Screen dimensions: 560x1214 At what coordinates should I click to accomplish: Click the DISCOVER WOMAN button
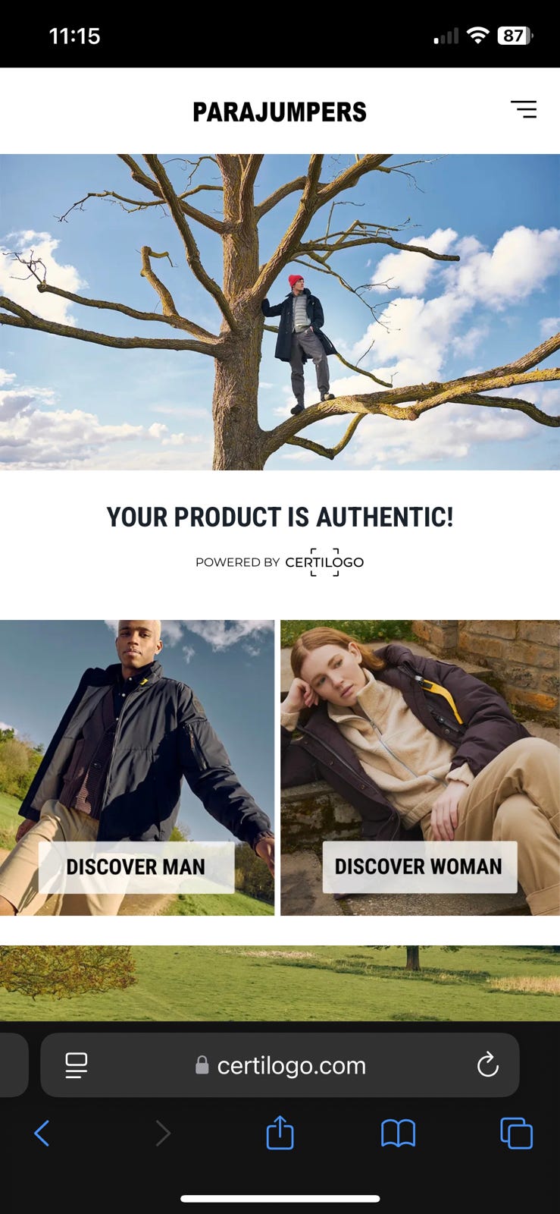click(x=419, y=866)
